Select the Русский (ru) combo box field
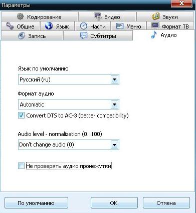This screenshot has width=196, height=213. tap(69, 79)
